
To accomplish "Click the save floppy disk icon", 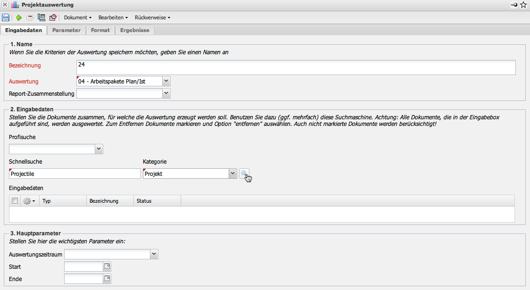I will (6, 17).
